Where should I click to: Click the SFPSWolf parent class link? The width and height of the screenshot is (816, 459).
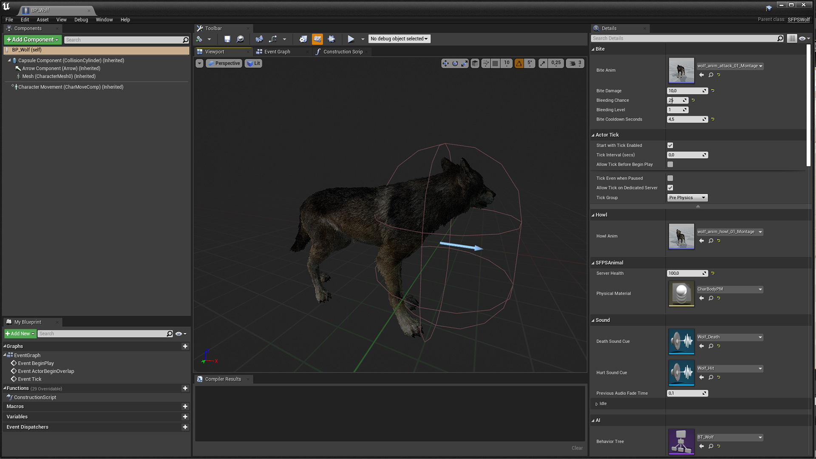pos(798,20)
